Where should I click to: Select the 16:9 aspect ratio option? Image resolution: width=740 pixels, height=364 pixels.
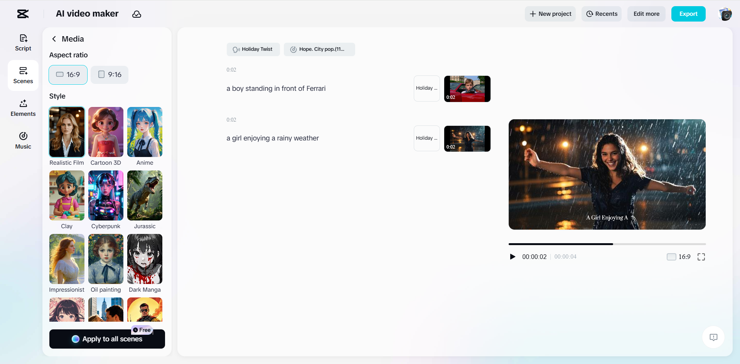(68, 75)
